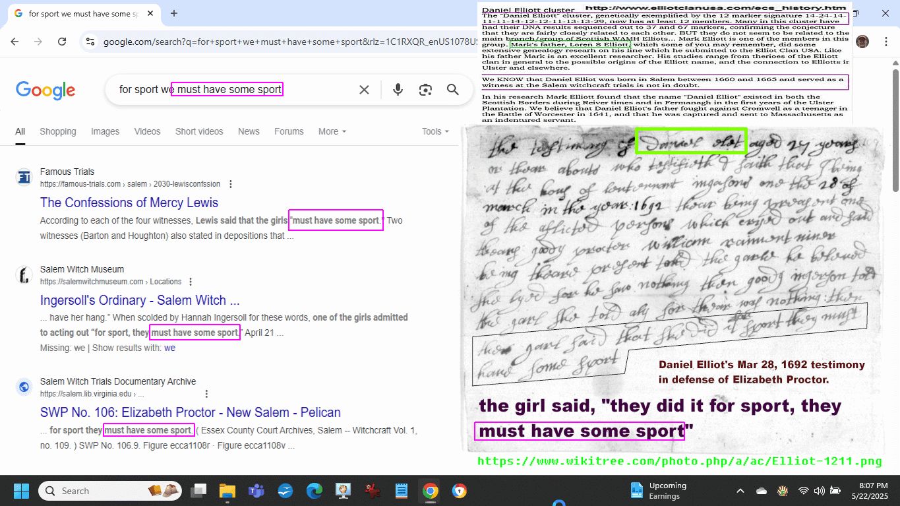Open 'Ingersoll's Ordinary - Salem Witch' result

pyautogui.click(x=140, y=300)
